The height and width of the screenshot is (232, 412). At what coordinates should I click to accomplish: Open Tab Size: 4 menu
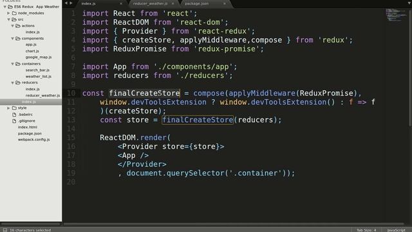(366, 230)
